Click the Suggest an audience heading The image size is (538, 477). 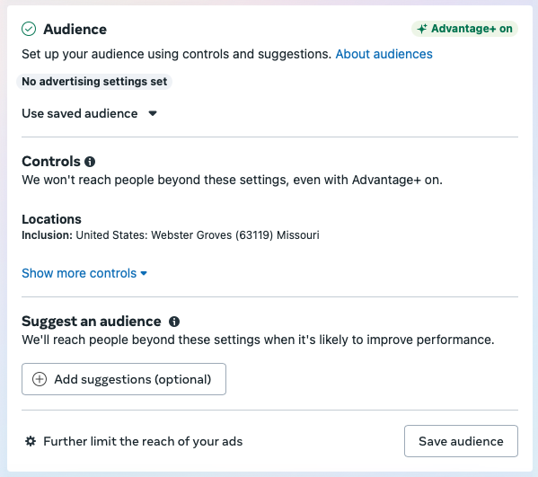tap(92, 322)
